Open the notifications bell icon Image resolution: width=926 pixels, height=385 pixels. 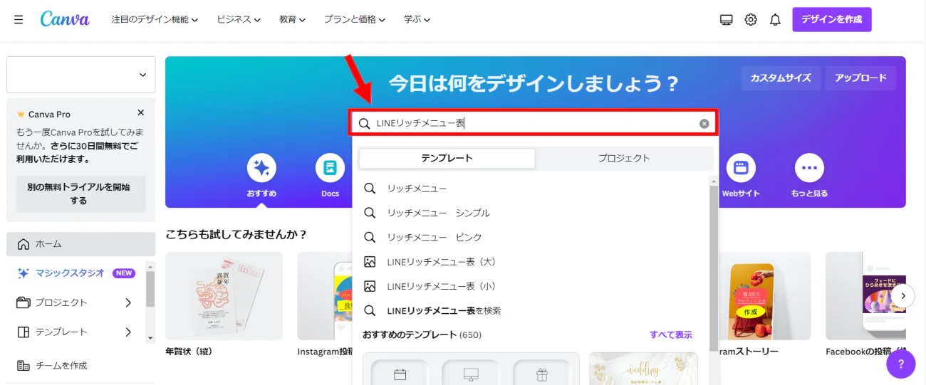(775, 20)
